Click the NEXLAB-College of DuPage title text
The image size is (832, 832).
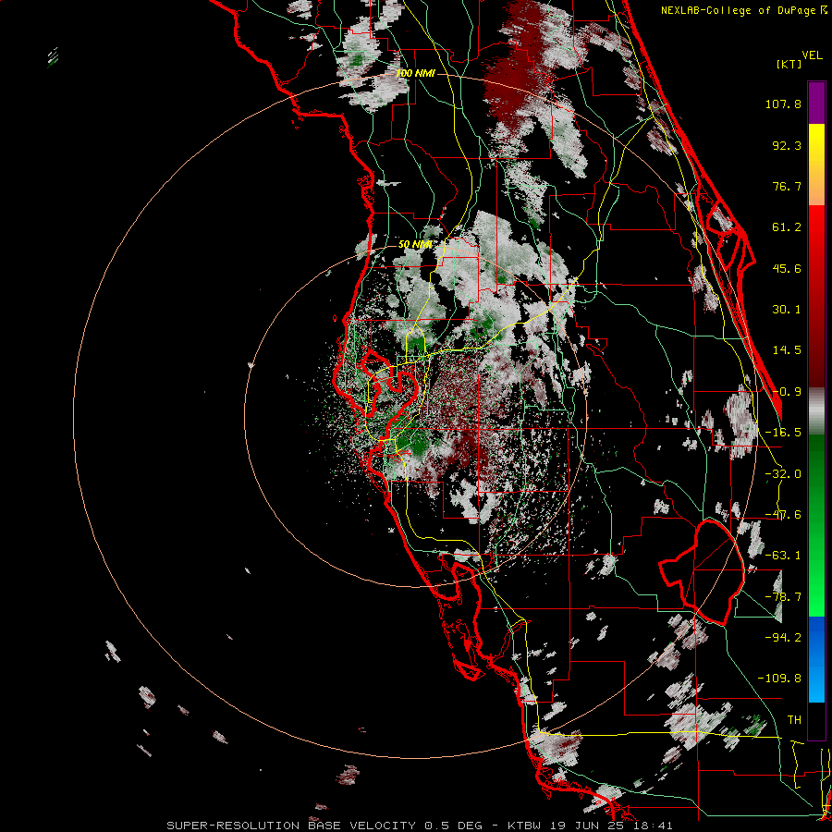click(740, 10)
